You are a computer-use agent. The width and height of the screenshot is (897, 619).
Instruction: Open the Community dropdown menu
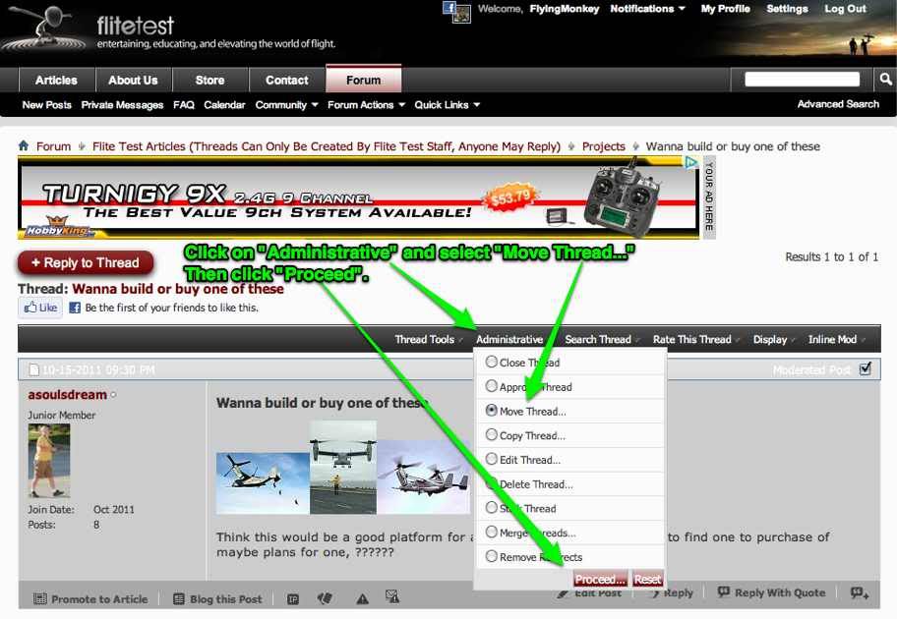[x=286, y=104]
